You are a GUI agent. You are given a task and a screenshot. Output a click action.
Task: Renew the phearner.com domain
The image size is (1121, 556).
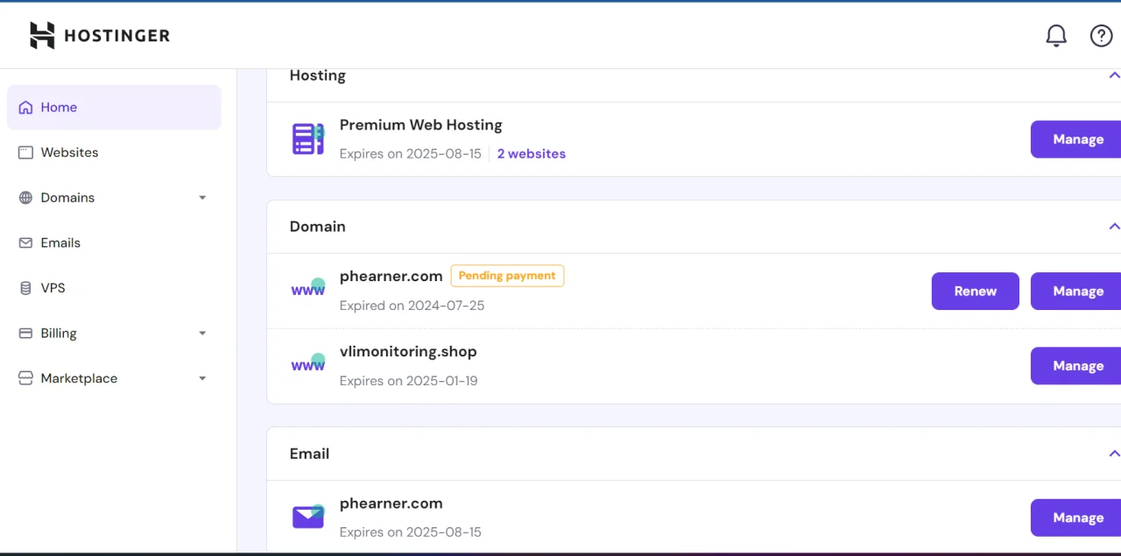[976, 291]
